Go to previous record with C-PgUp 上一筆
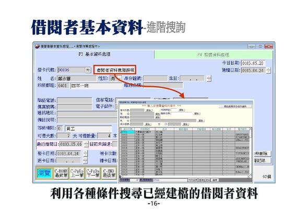 [x=77, y=173]
